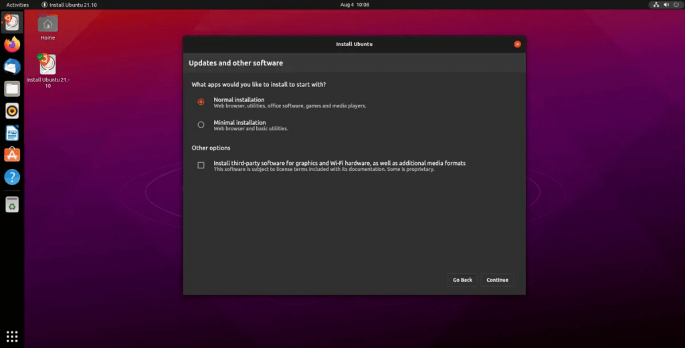Click 'Web browser and basic utilities.' description
This screenshot has width=685, height=348.
tap(251, 129)
